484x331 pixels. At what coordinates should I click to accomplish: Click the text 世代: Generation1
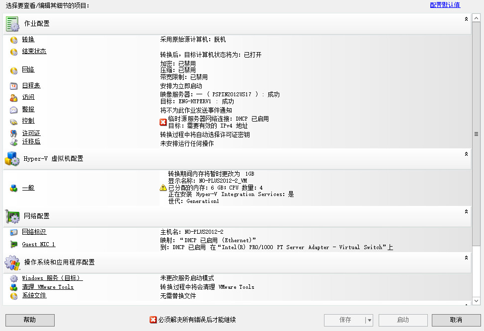coord(193,201)
